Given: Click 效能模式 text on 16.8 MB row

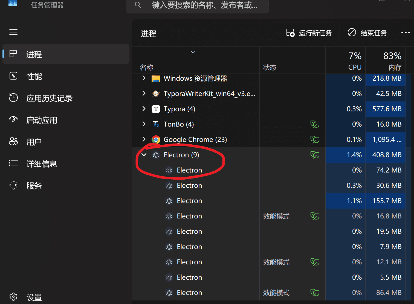Looking at the screenshot, I should (x=276, y=216).
